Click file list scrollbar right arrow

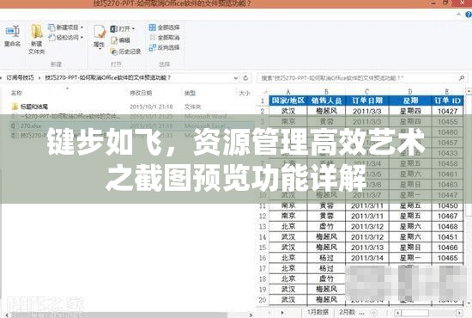pos(251,315)
